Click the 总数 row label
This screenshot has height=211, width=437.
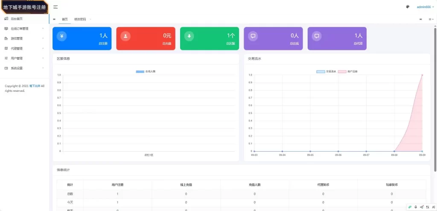tap(70, 194)
